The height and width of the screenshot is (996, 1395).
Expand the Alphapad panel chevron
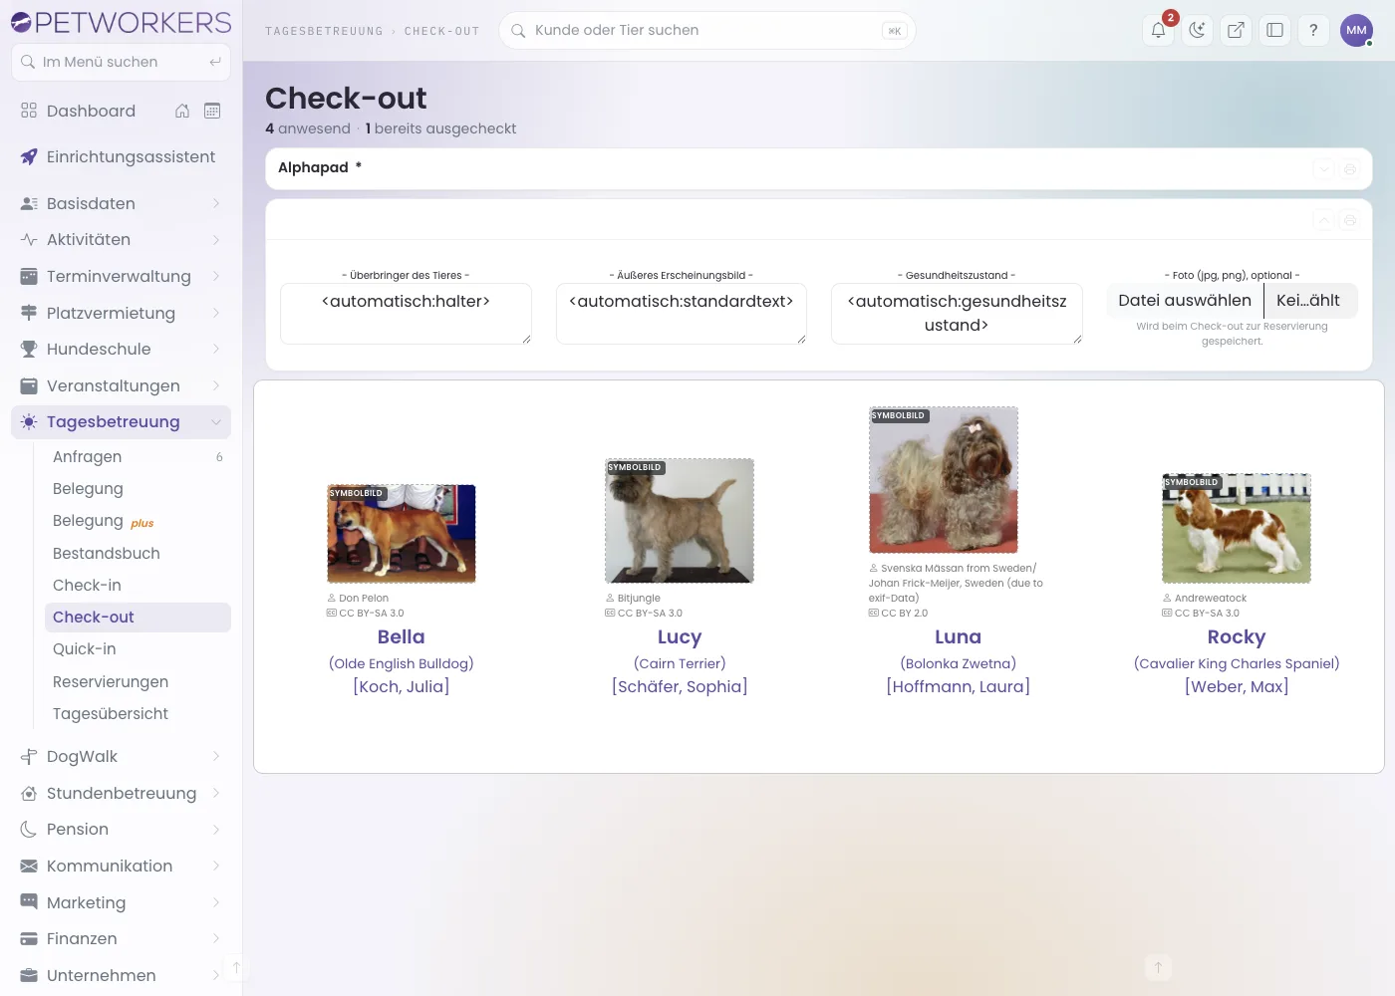[x=1323, y=169]
